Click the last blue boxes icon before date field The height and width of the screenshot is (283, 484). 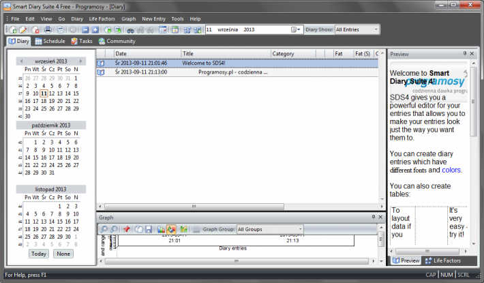tap(197, 30)
